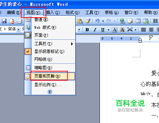Click the Redo arrow icon
The width and height of the screenshot is (159, 123).
[x=109, y=21]
